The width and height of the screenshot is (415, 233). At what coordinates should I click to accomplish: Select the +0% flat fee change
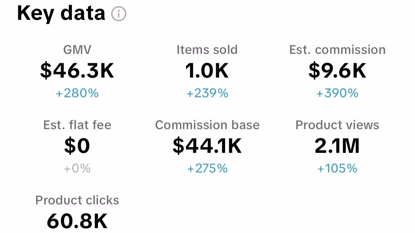77,168
